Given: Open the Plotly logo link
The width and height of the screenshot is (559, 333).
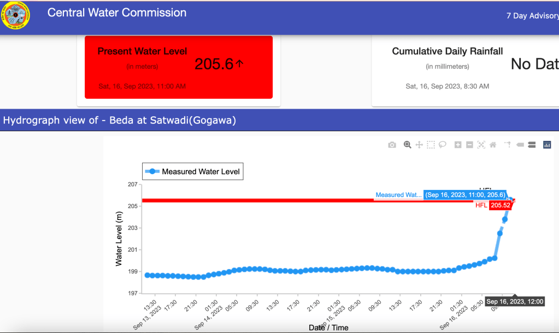Looking at the screenshot, I should (547, 145).
